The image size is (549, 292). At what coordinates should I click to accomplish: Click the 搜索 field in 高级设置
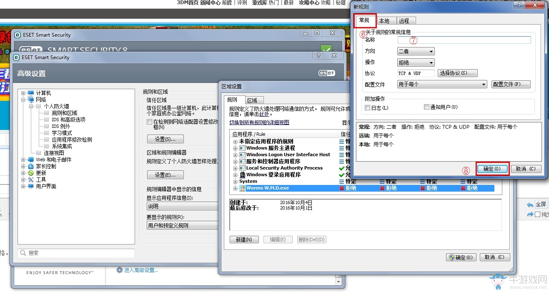click(76, 253)
